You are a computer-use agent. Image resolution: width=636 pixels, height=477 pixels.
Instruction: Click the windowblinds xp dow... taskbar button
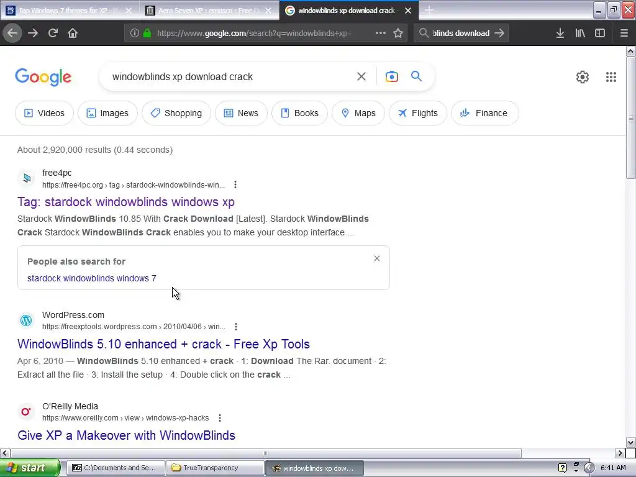click(x=314, y=468)
